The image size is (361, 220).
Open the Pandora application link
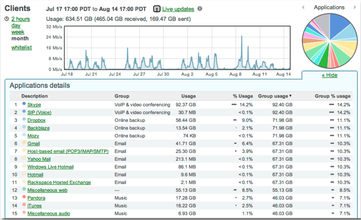[x=36, y=198]
